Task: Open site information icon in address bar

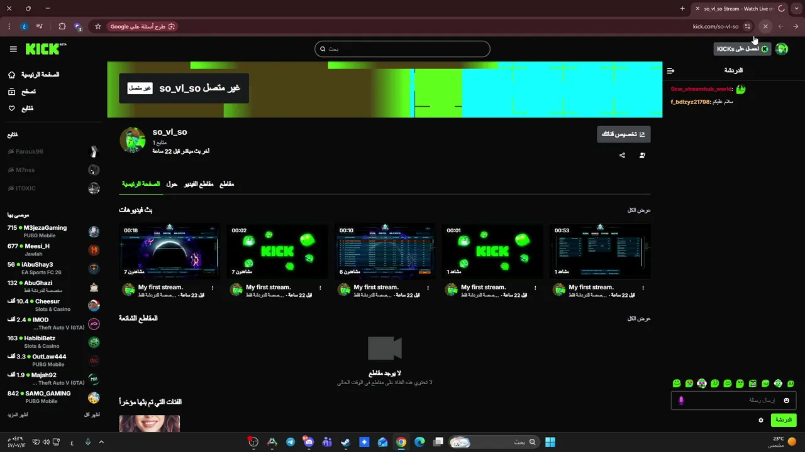Action: (748, 26)
